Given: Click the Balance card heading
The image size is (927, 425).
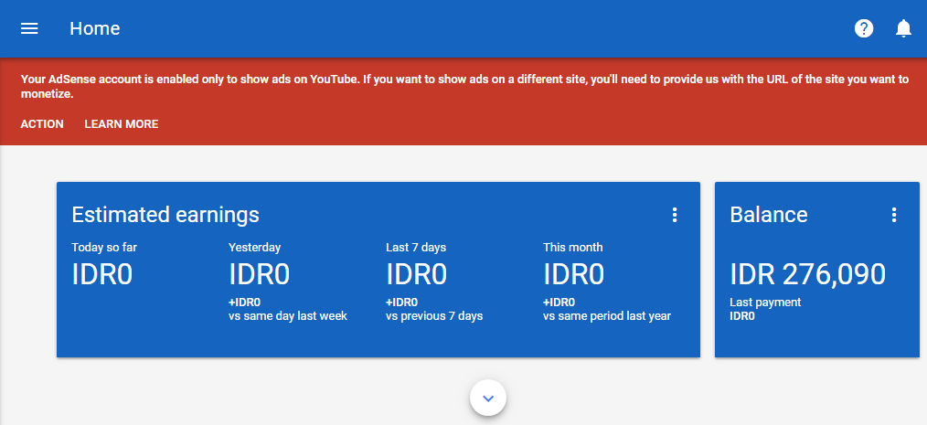Looking at the screenshot, I should pyautogui.click(x=769, y=215).
